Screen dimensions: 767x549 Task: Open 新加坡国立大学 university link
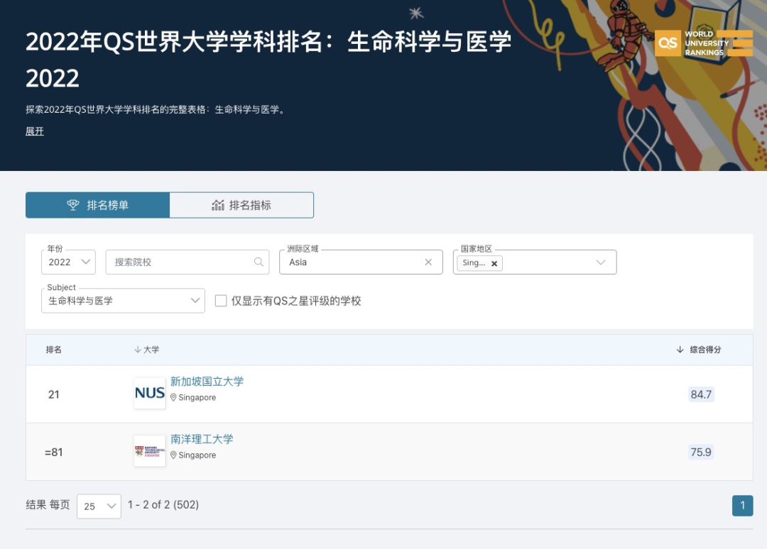(207, 382)
